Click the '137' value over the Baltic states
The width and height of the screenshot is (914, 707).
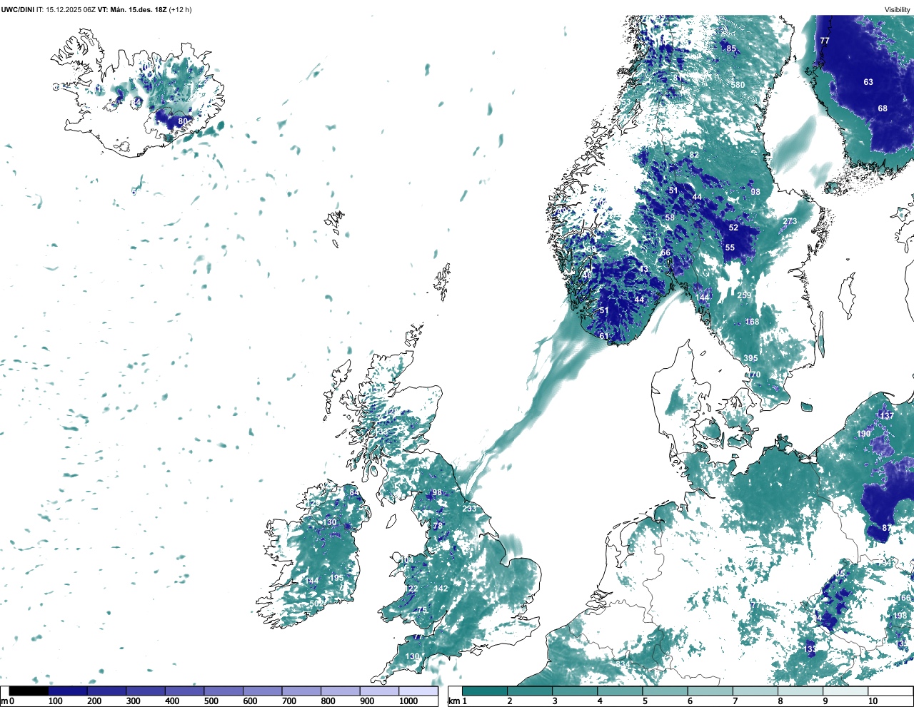pyautogui.click(x=887, y=416)
